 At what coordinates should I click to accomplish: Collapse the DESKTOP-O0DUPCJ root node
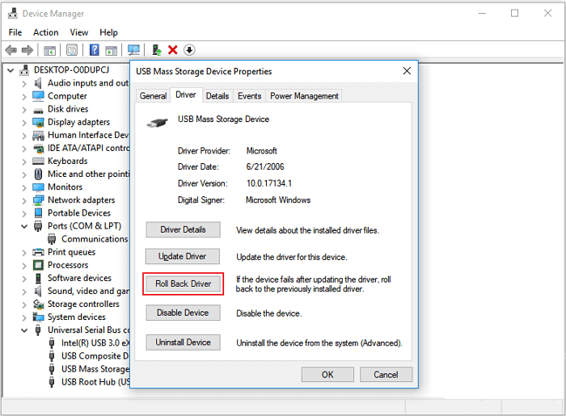11,70
